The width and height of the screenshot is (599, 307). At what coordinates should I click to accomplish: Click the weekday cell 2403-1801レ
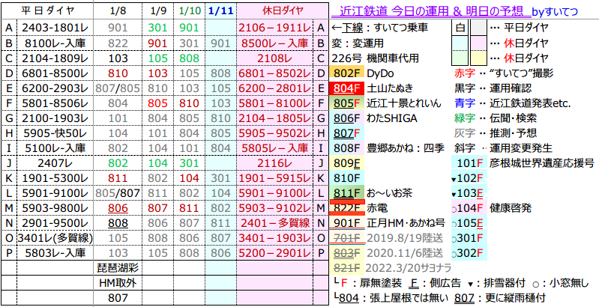(x=55, y=28)
